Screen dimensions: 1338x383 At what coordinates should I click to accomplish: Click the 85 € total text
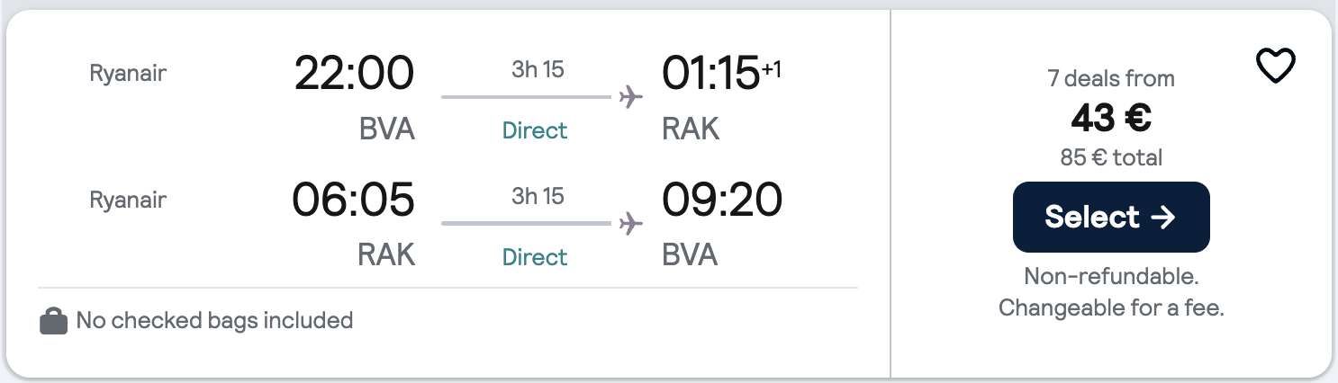click(x=1111, y=158)
